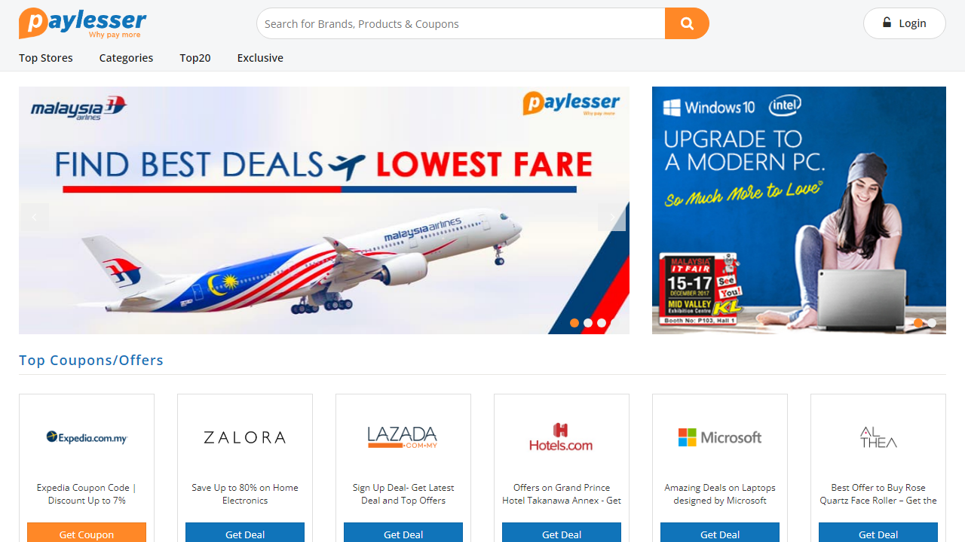Click Get Coupon for Expedia offer
The height and width of the screenshot is (542, 965).
point(87,533)
